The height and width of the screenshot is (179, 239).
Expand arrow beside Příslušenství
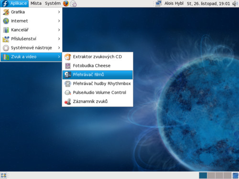point(59,39)
